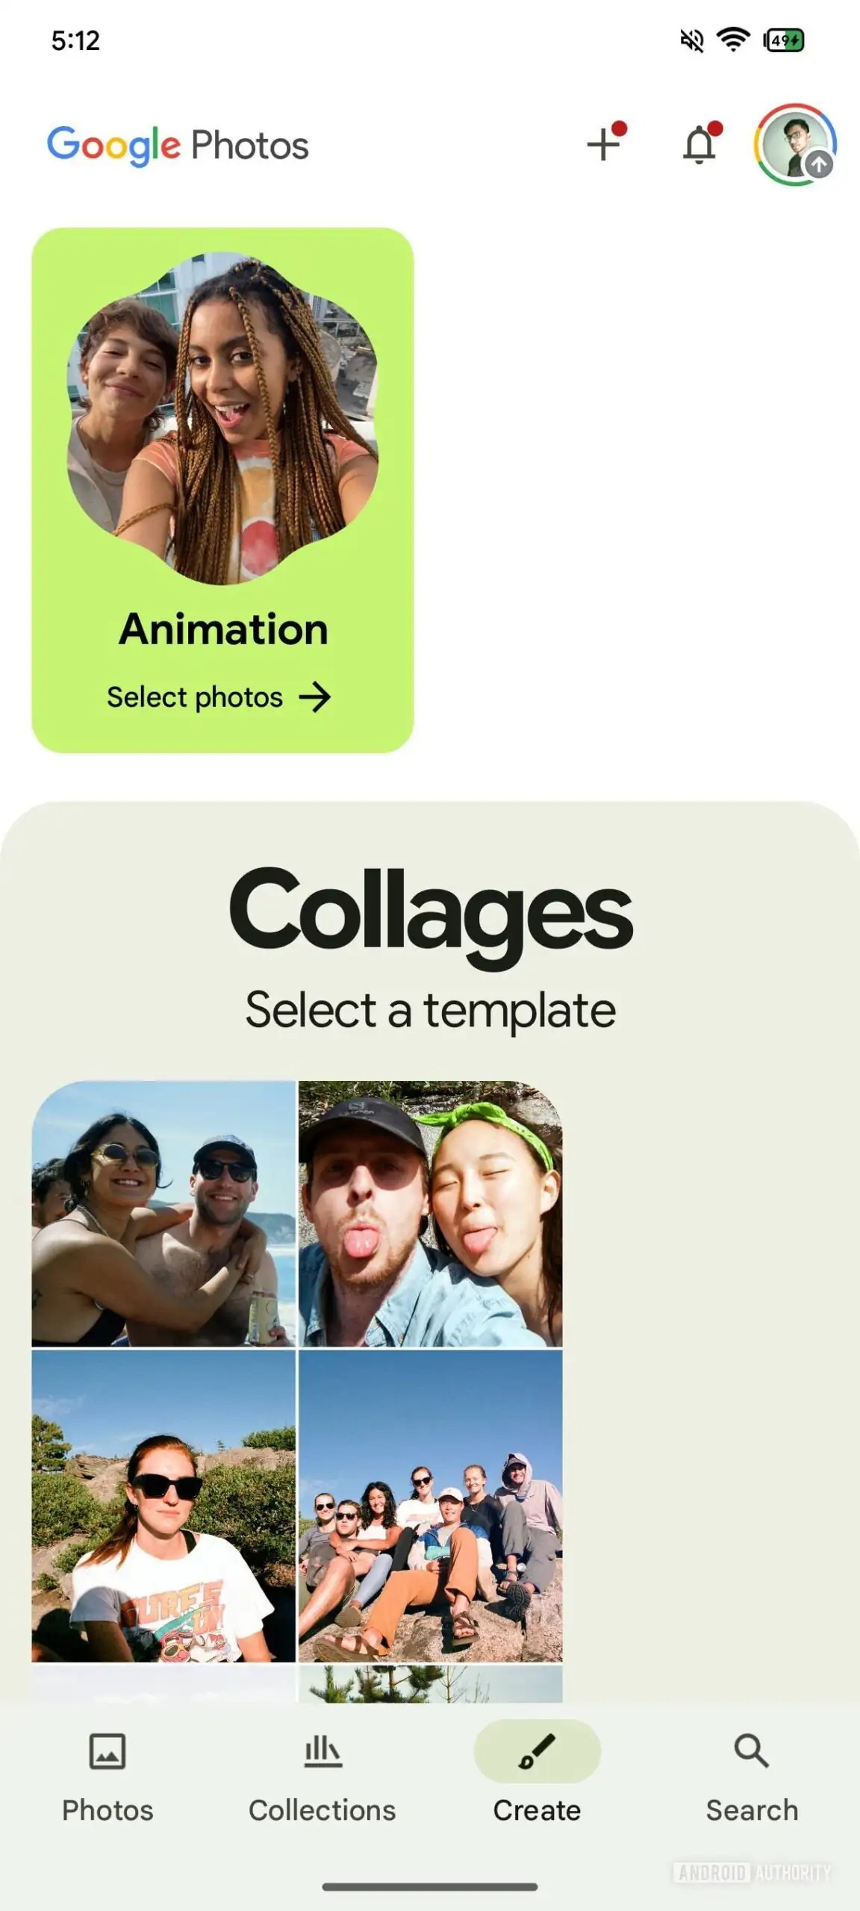Image resolution: width=860 pixels, height=1911 pixels.
Task: Select the sunglasses woman collage photo
Action: 163,1506
